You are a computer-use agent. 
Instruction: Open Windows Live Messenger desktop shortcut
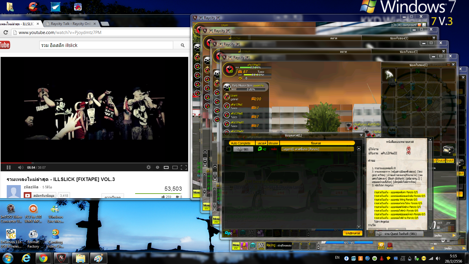tap(55, 214)
